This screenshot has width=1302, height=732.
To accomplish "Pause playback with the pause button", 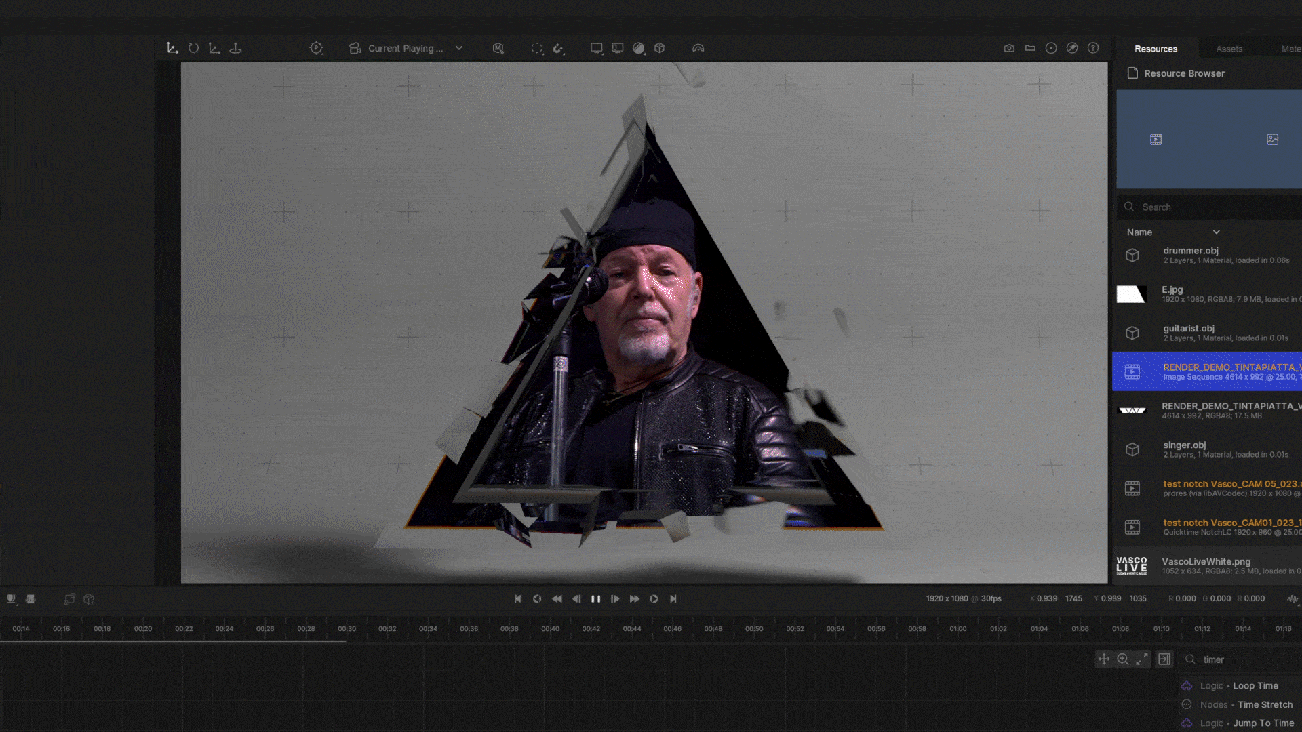I will coord(595,599).
